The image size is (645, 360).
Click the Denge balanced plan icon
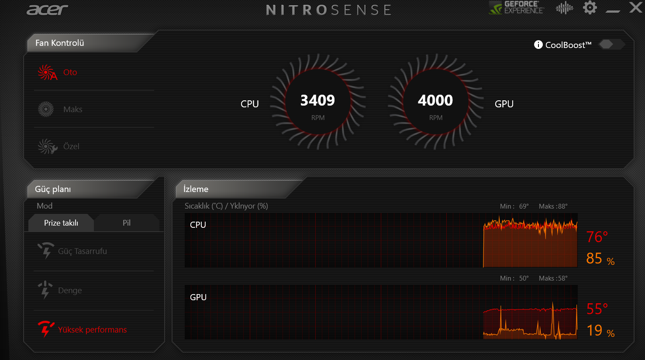(45, 290)
